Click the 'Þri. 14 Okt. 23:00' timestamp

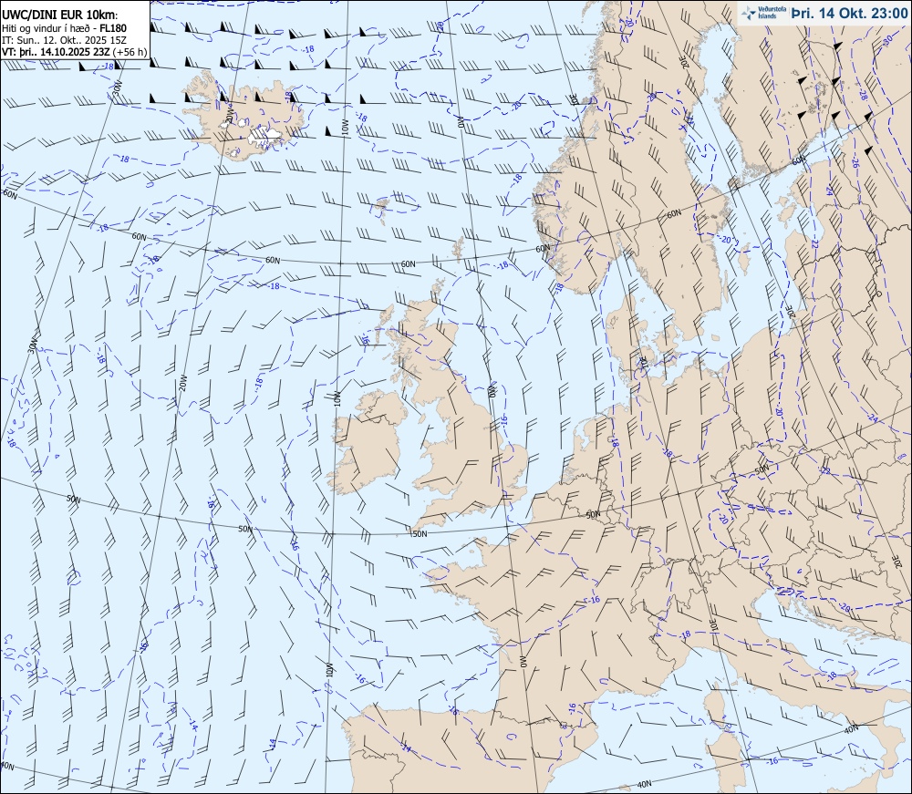click(x=849, y=14)
